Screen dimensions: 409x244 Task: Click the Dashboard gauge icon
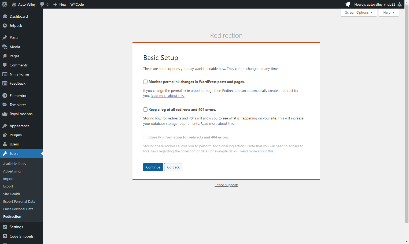point(5,16)
